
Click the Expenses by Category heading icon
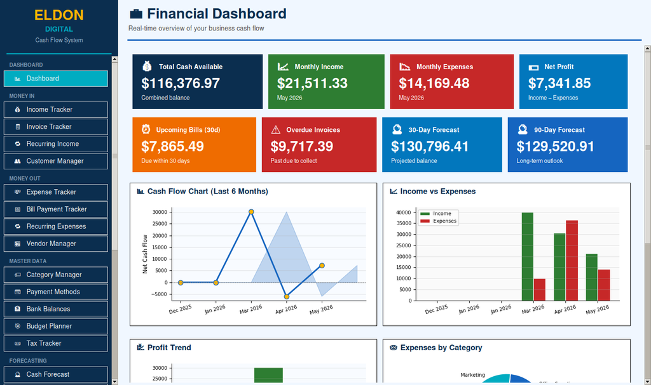coord(393,348)
